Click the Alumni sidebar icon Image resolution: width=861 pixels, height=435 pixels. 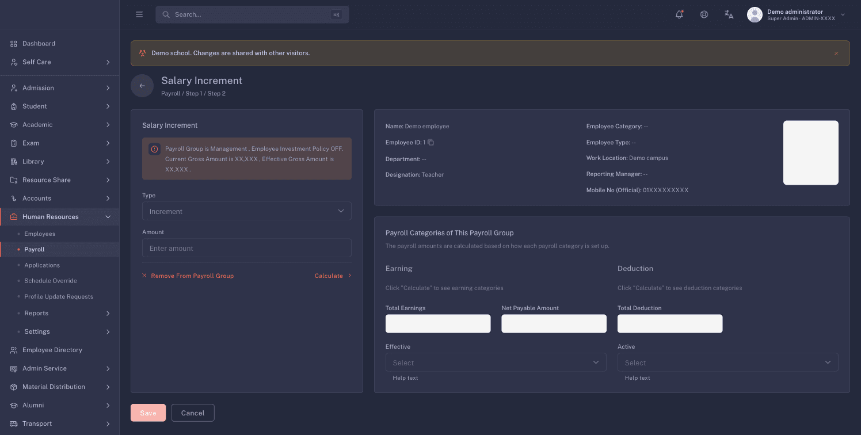[14, 405]
